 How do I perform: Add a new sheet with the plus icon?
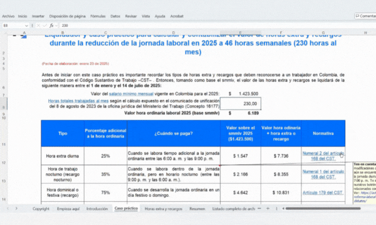pos(268,209)
